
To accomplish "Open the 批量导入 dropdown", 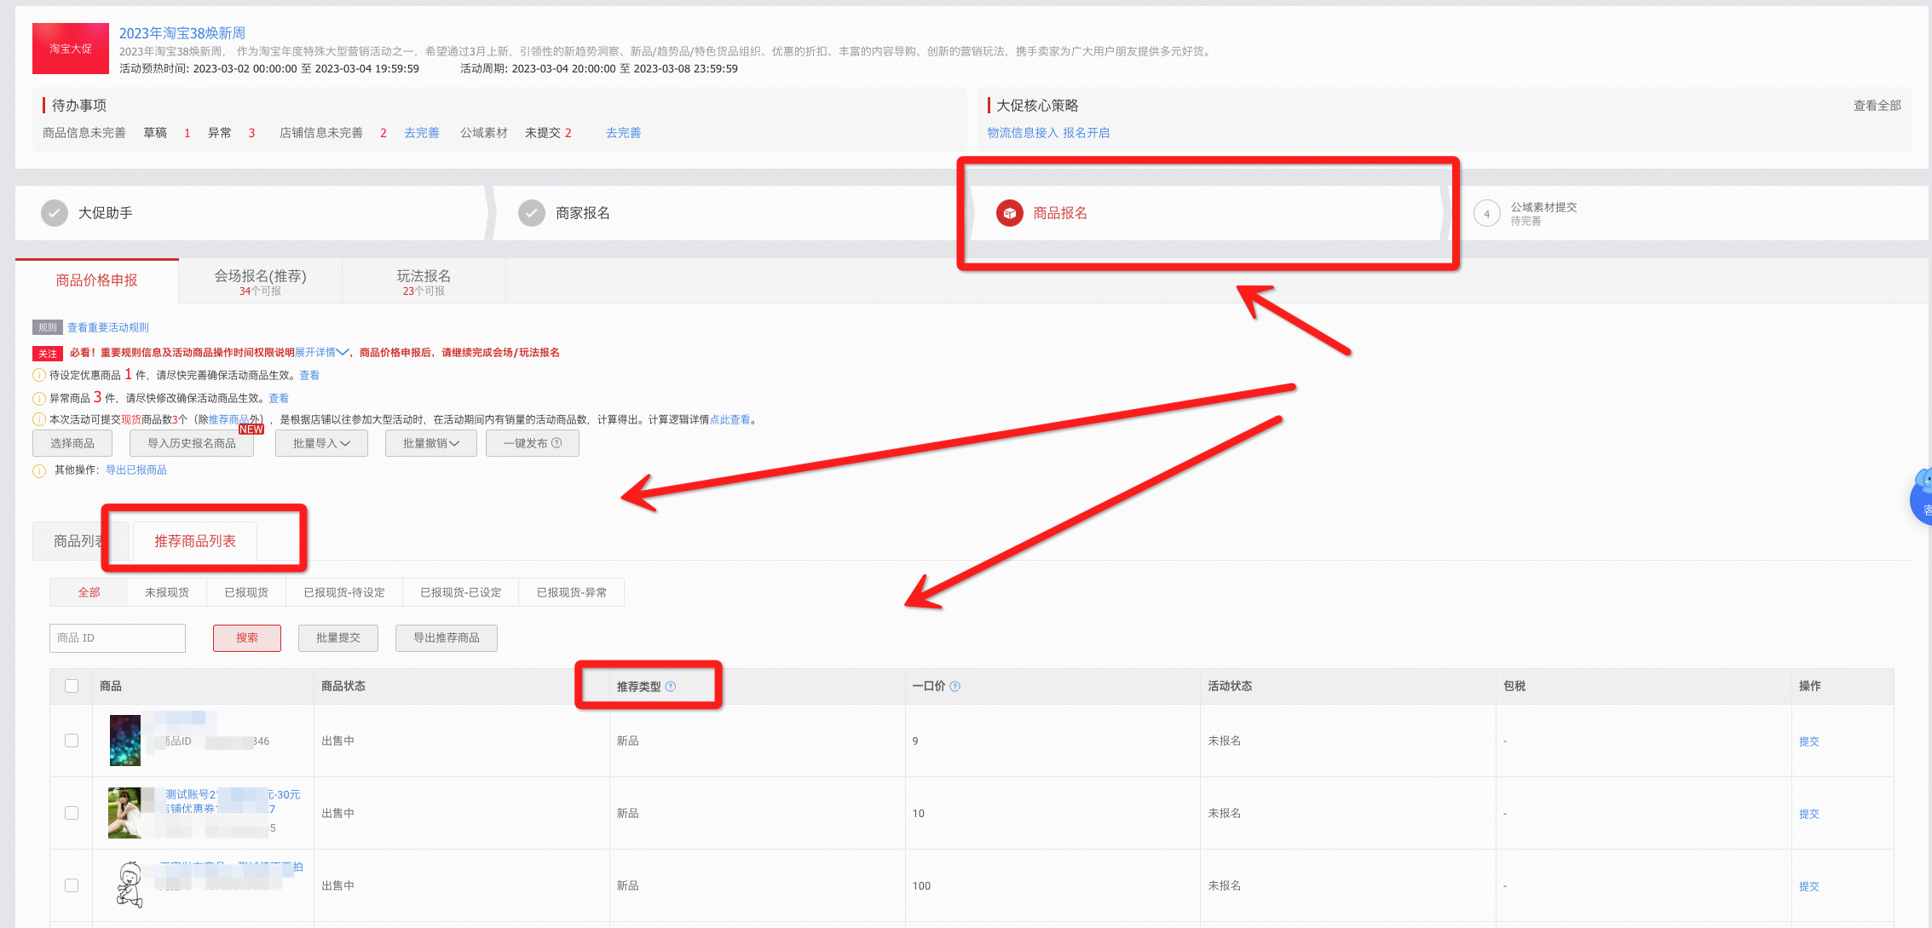I will pos(321,443).
